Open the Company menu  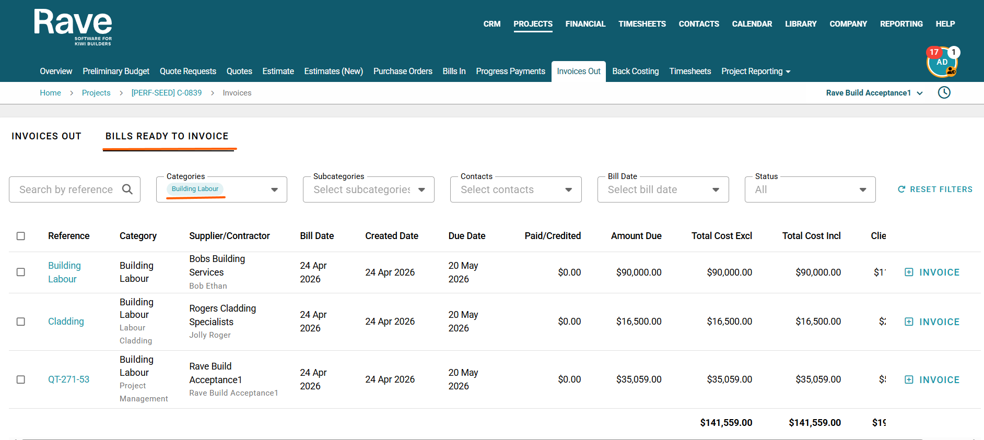(x=848, y=24)
